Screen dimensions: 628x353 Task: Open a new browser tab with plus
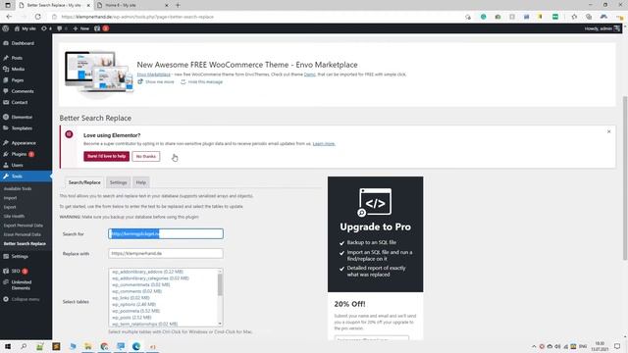point(178,5)
